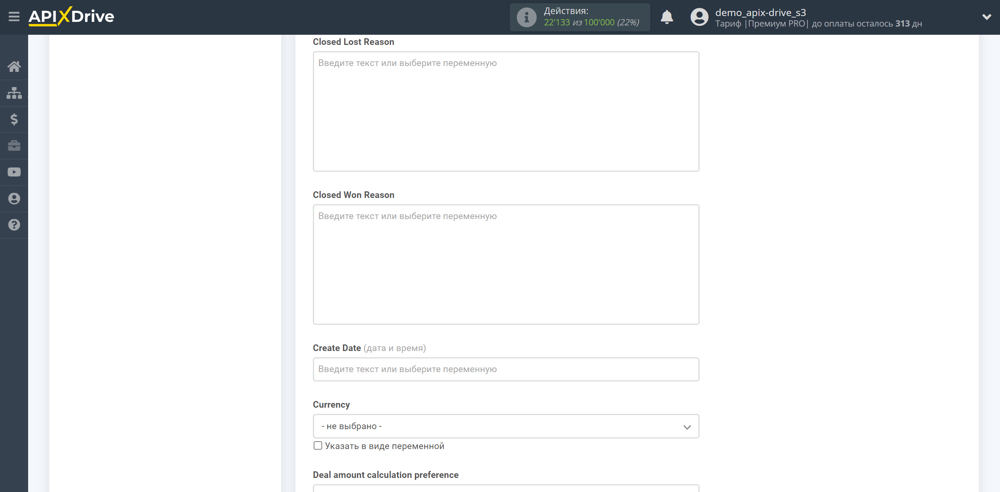Open the YouTube video tutorials icon
The width and height of the screenshot is (1000, 492).
(x=14, y=172)
